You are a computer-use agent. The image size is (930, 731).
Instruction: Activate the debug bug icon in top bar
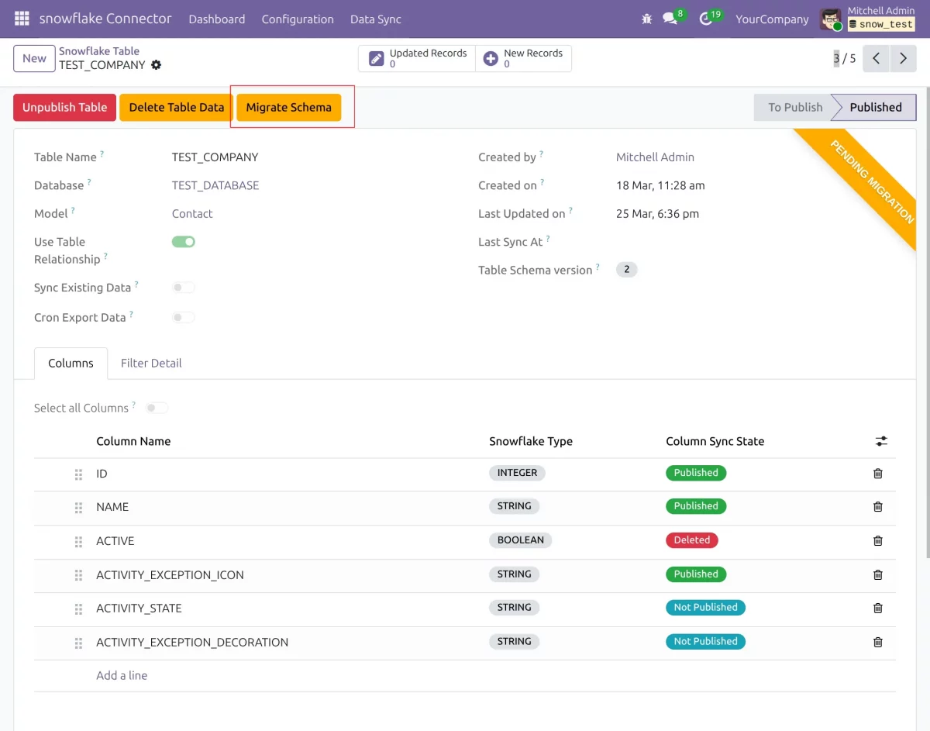tap(647, 19)
